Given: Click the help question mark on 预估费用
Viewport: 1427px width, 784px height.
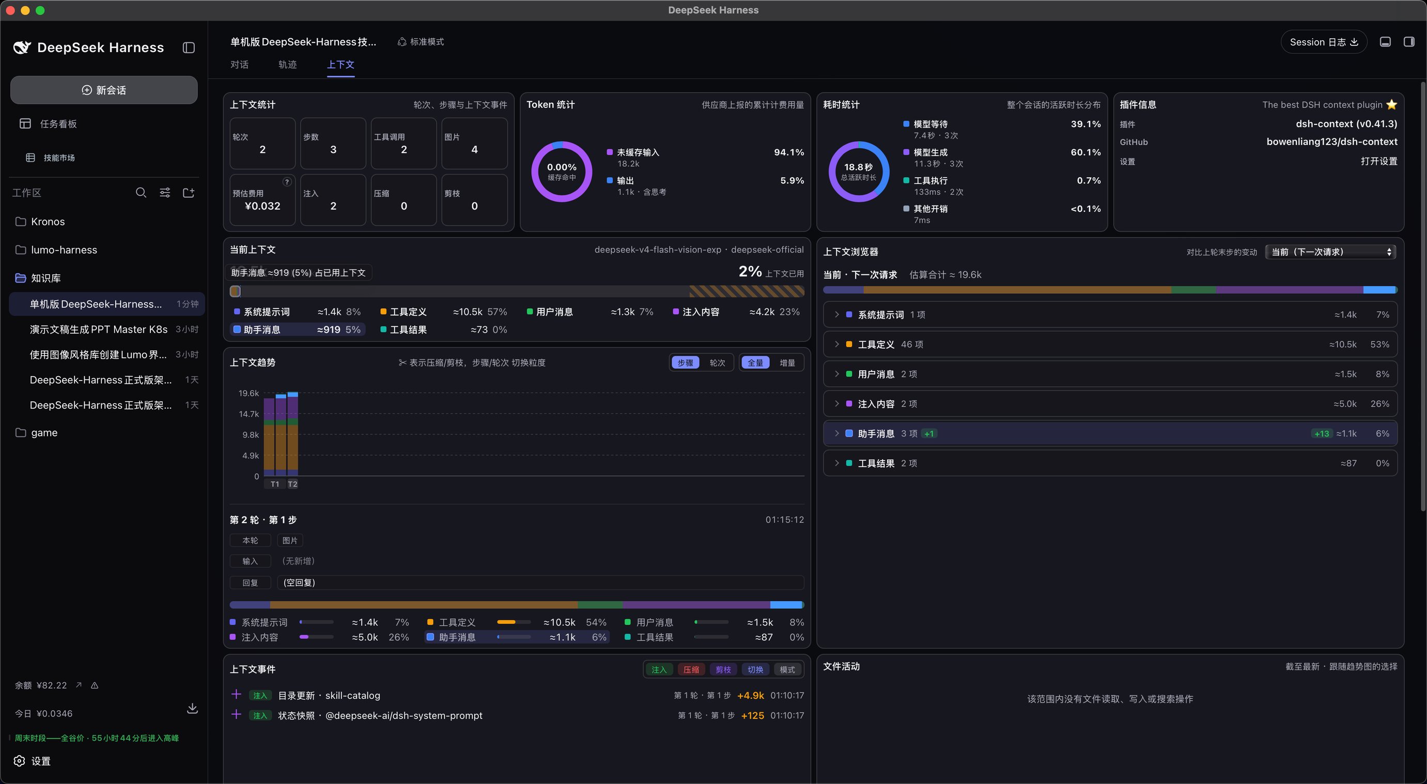Looking at the screenshot, I should (287, 182).
